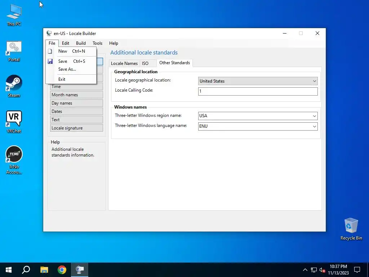Open the Edit menu
This screenshot has height=277, width=369.
66,43
